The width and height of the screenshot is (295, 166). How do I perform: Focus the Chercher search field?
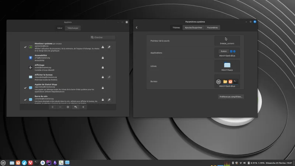click(x=103, y=37)
